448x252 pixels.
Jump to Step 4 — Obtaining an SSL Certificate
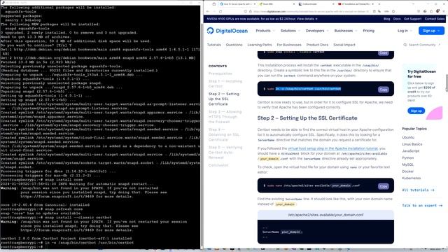pos(224,134)
